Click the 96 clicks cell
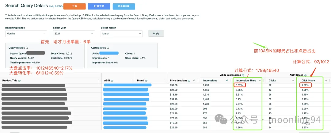 pos(270,95)
